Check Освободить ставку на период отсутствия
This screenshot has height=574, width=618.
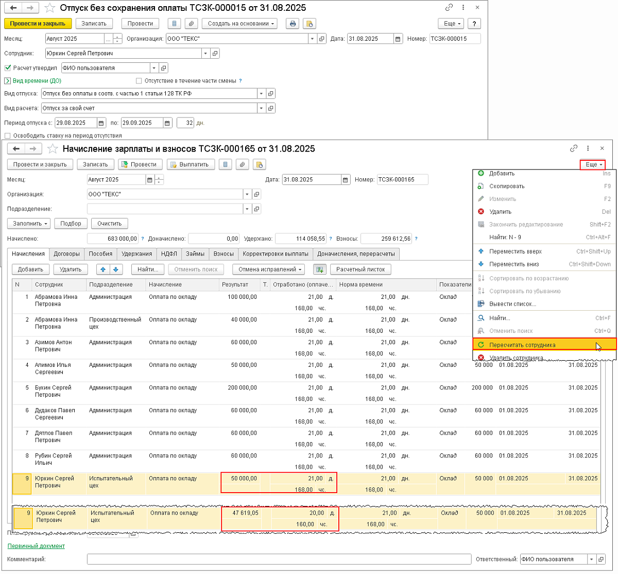[x=8, y=136]
